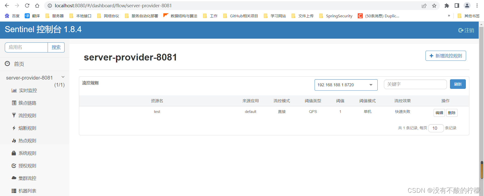This screenshot has height=196, width=484.
Task: Share this page via address bar icon
Action: tap(424, 6)
